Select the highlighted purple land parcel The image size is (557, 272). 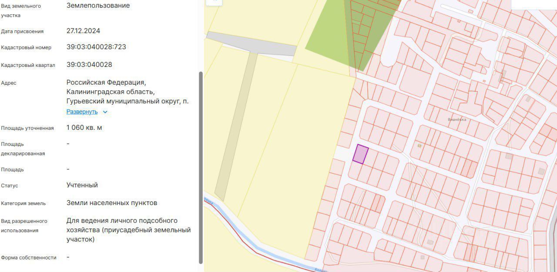click(x=360, y=154)
